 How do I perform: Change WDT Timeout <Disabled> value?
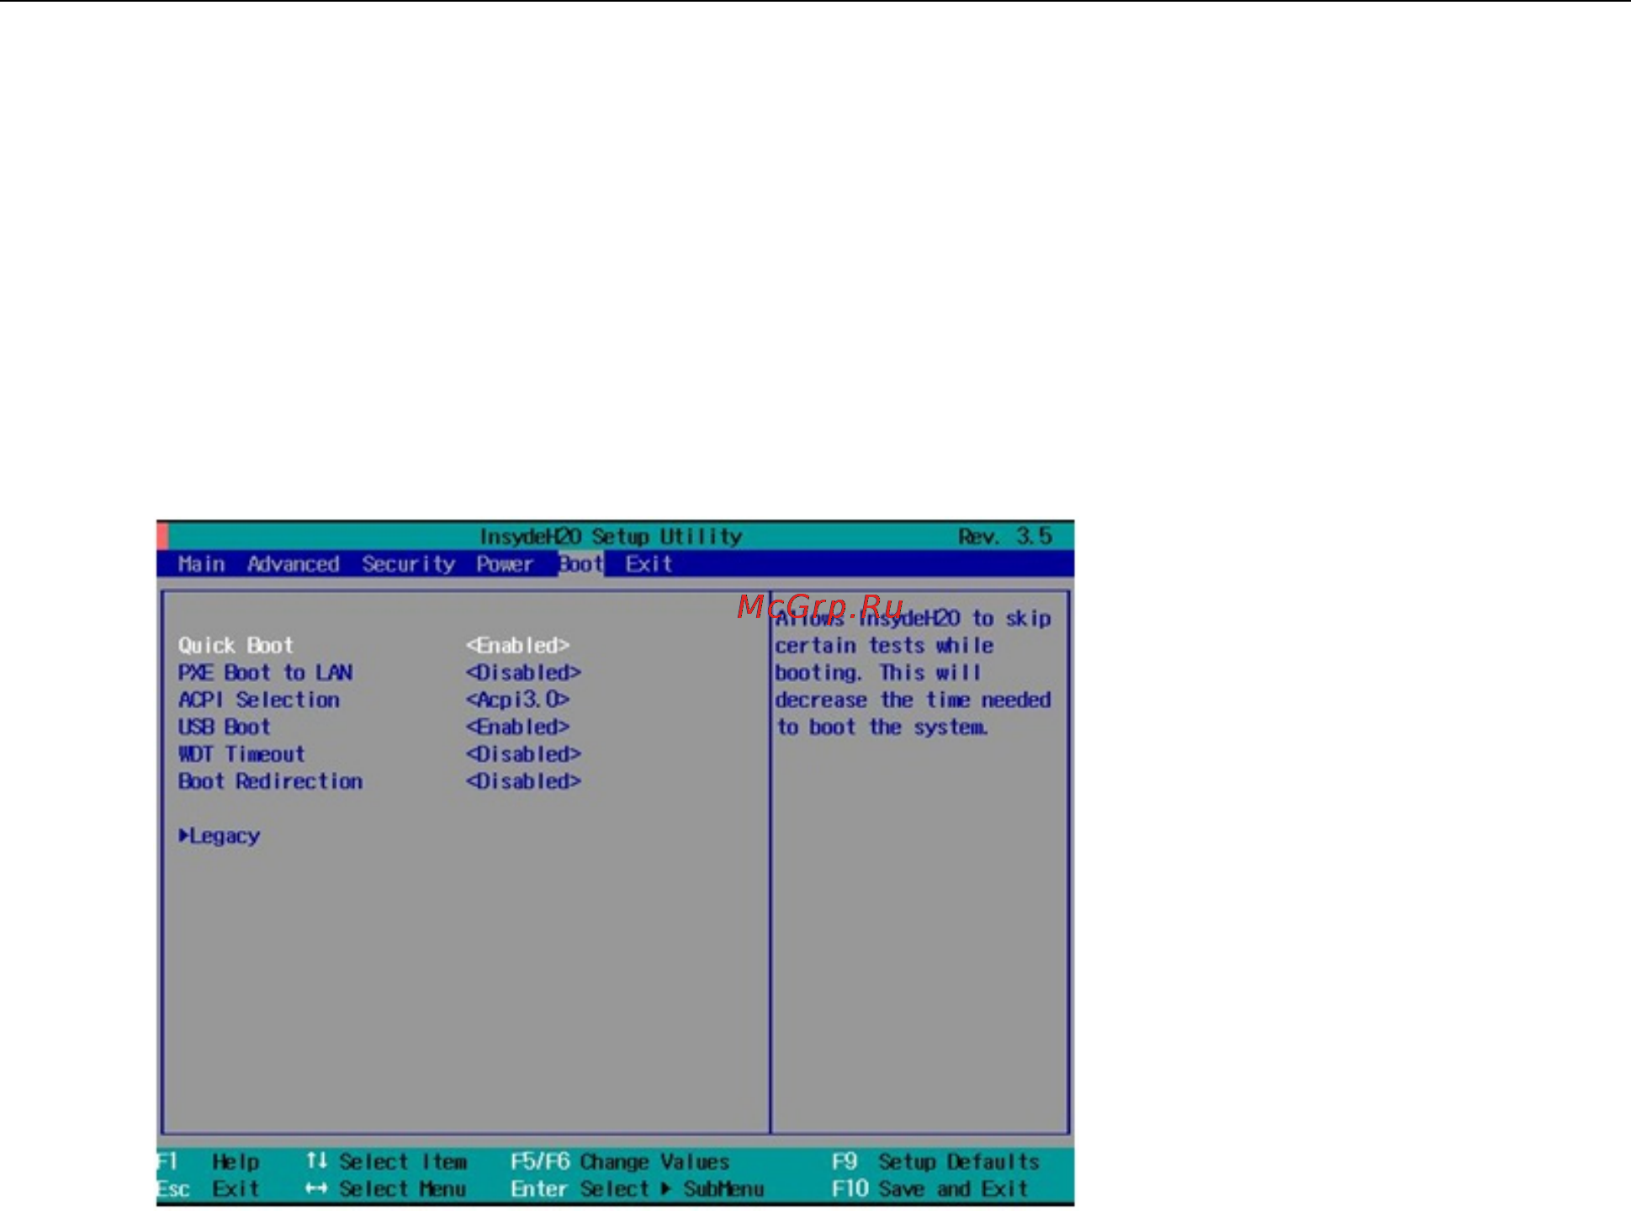coord(523,754)
